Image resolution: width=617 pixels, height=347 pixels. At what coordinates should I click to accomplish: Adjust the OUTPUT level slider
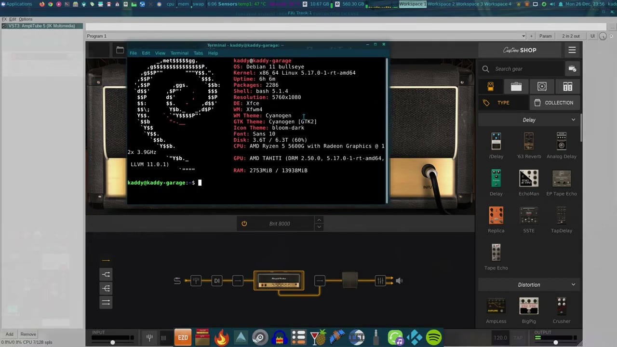coord(555,342)
